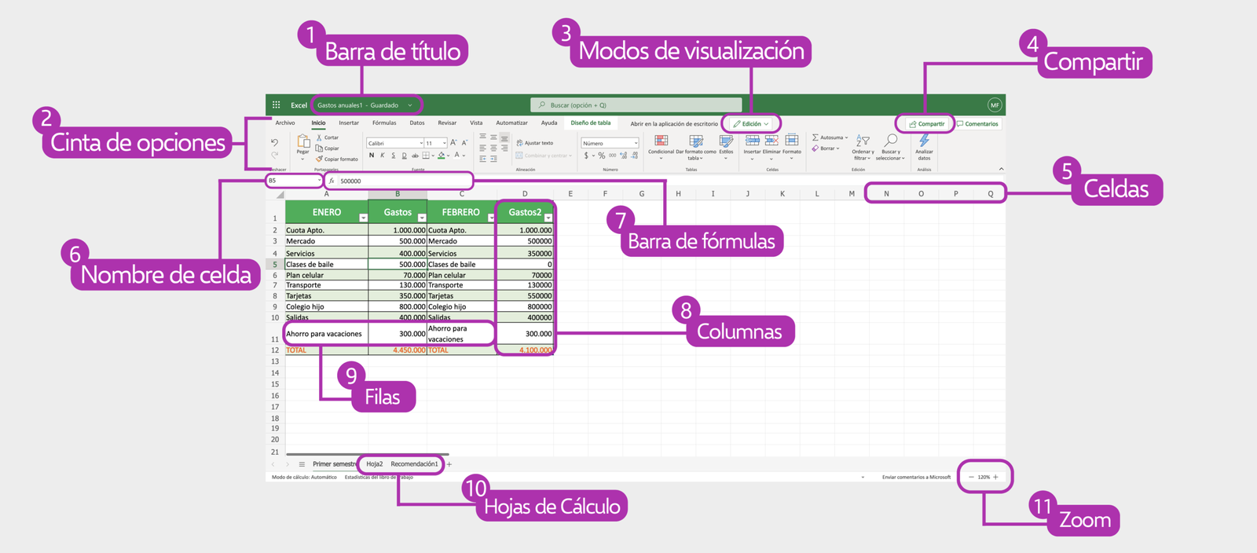
Task: Toggle bold with the N button
Action: (x=372, y=156)
